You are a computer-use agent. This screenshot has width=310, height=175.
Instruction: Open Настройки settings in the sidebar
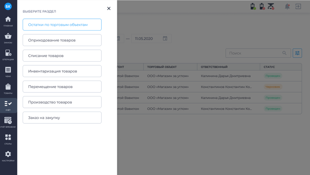click(x=8, y=156)
